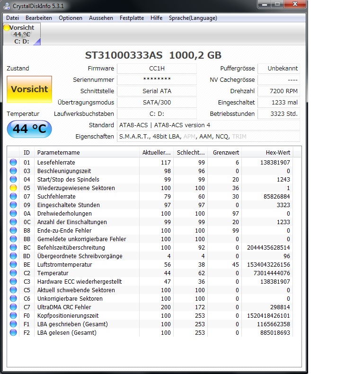The width and height of the screenshot is (337, 374).
Task: Minimize the CrystalDiskInfo window
Action: 265,4
